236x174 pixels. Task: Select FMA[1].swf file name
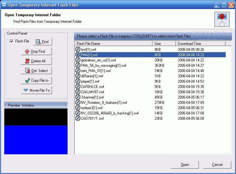tap(89, 55)
